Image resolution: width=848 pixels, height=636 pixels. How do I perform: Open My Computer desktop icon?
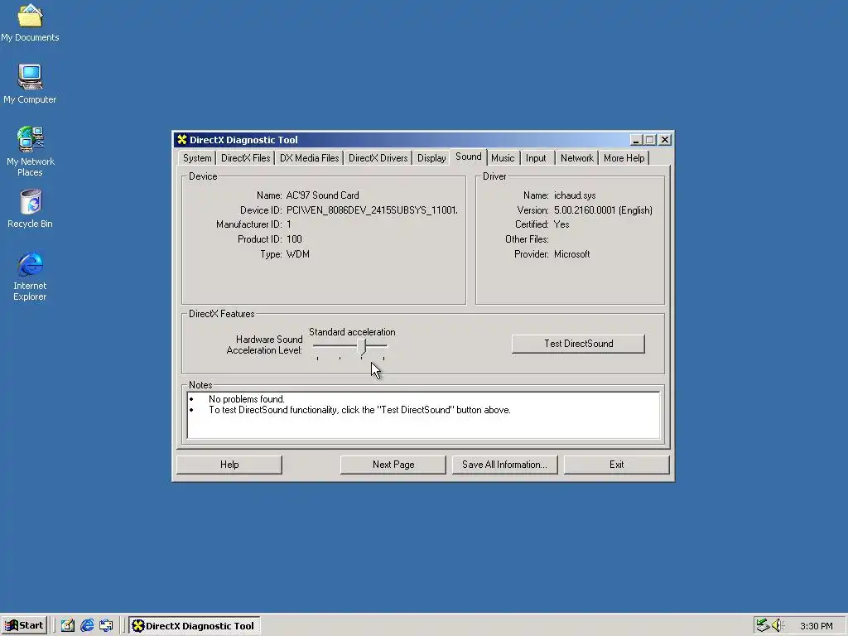tap(30, 84)
